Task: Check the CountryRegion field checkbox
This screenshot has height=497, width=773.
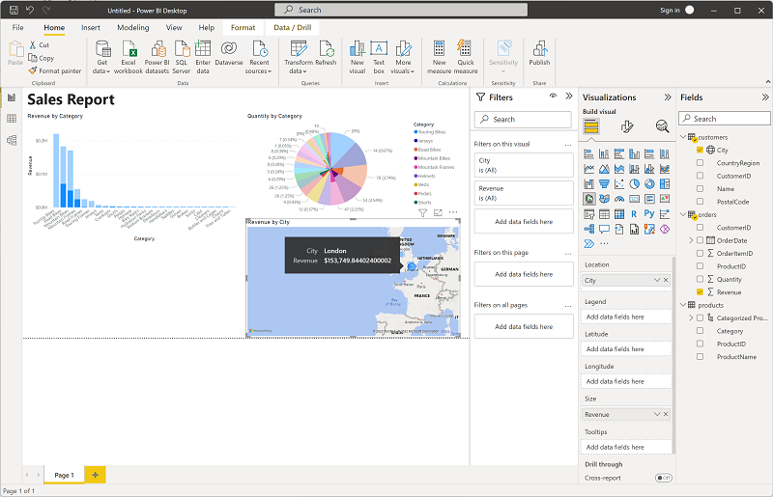Action: click(700, 162)
